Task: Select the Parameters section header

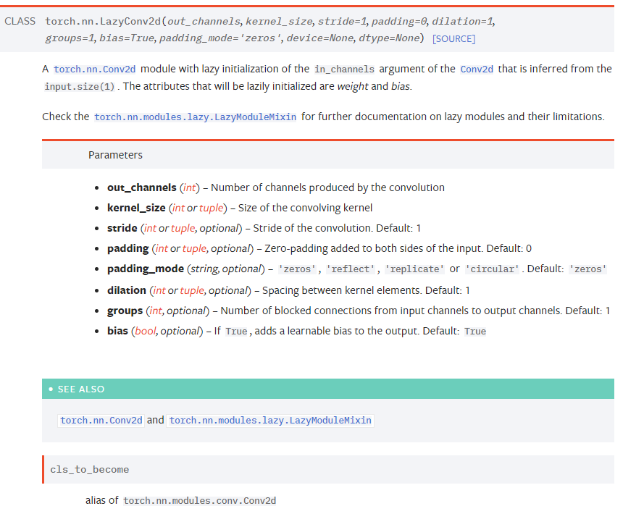Action: tap(115, 154)
